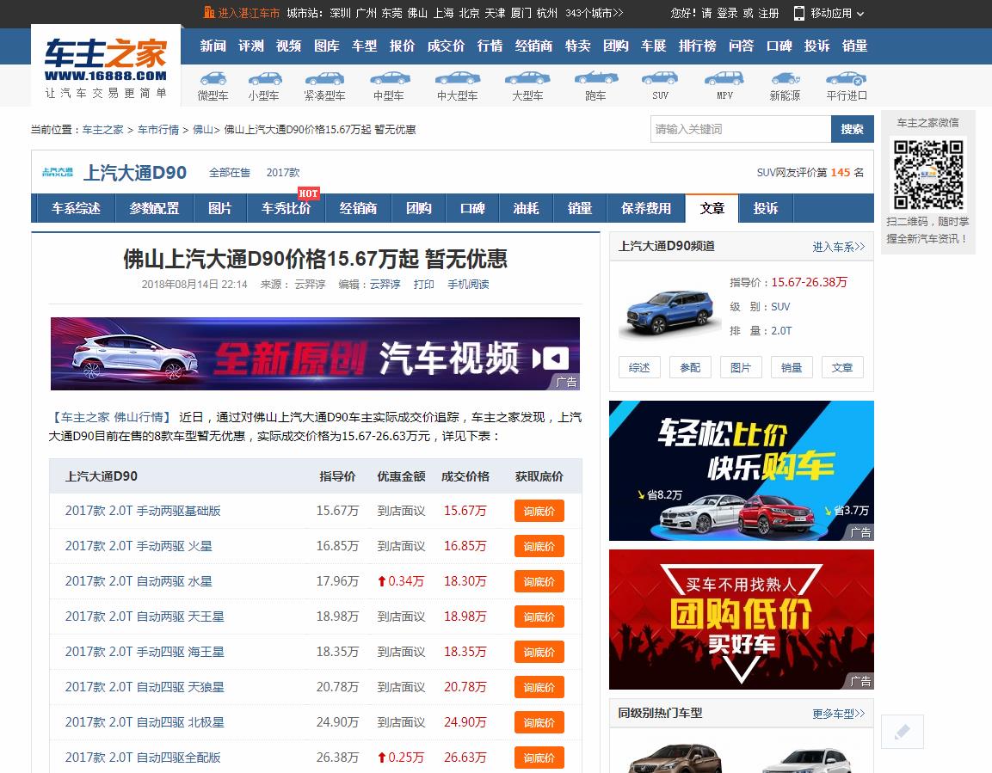
Task: Click the 图片 button in D90频道 panel
Action: click(x=741, y=367)
